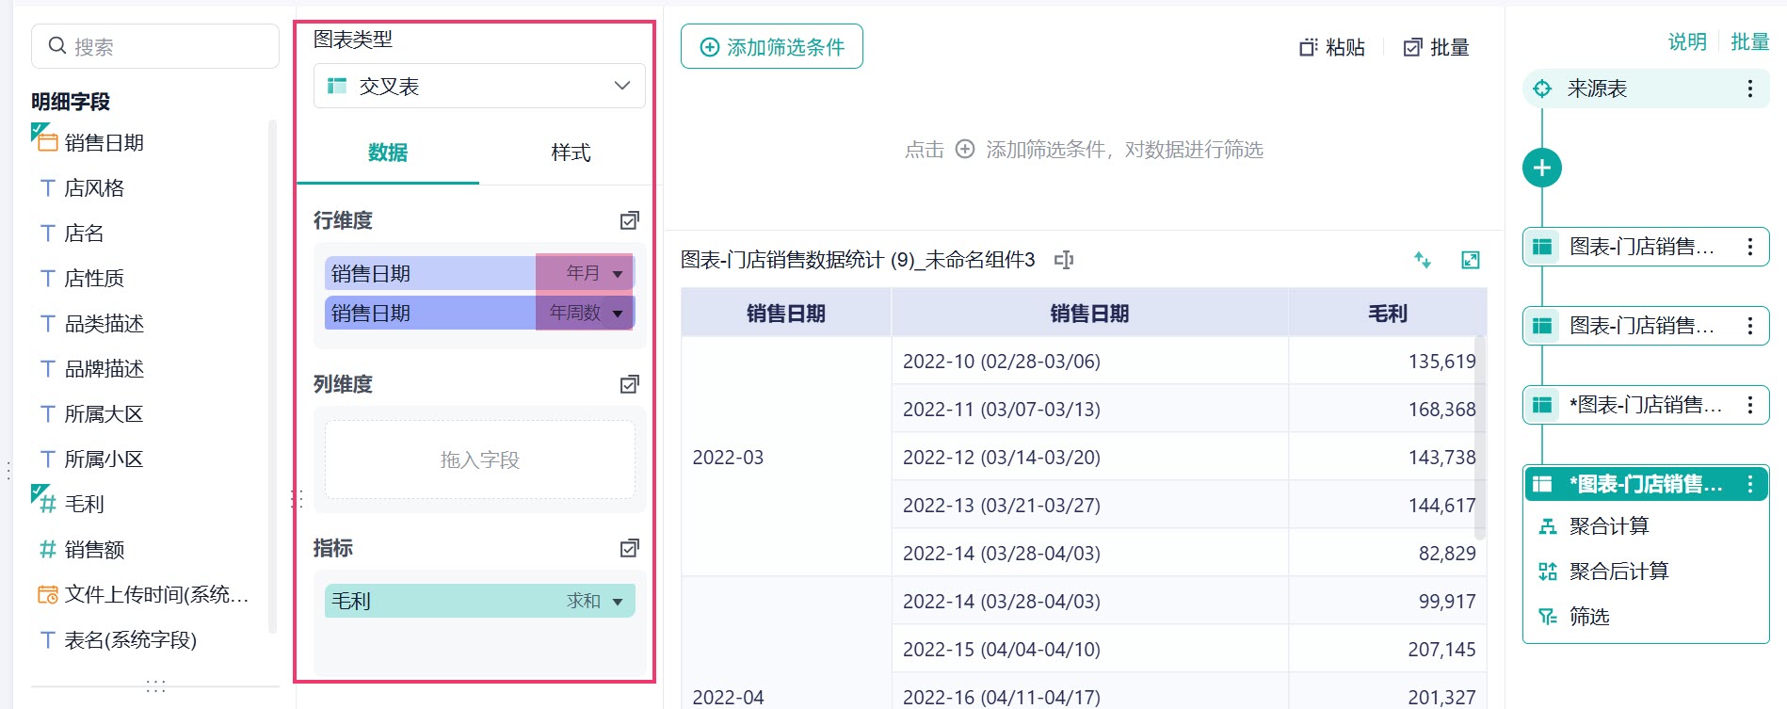This screenshot has height=709, width=1787.
Task: Click the 添加筛选条件 button
Action: coord(772,46)
